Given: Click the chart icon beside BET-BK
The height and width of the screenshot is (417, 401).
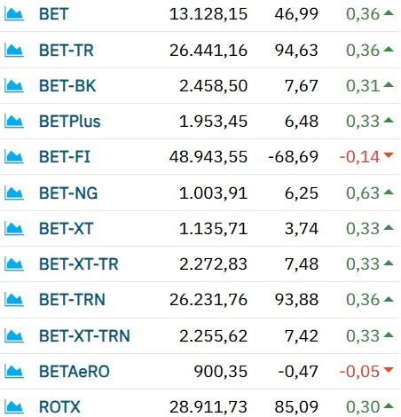Looking at the screenshot, I should click(14, 86).
